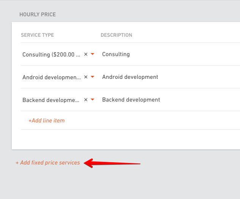Clear the Consulting service type selection
240x199 pixels.
[x=86, y=54]
